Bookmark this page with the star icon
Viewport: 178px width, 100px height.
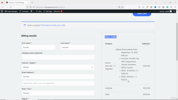point(122,7)
